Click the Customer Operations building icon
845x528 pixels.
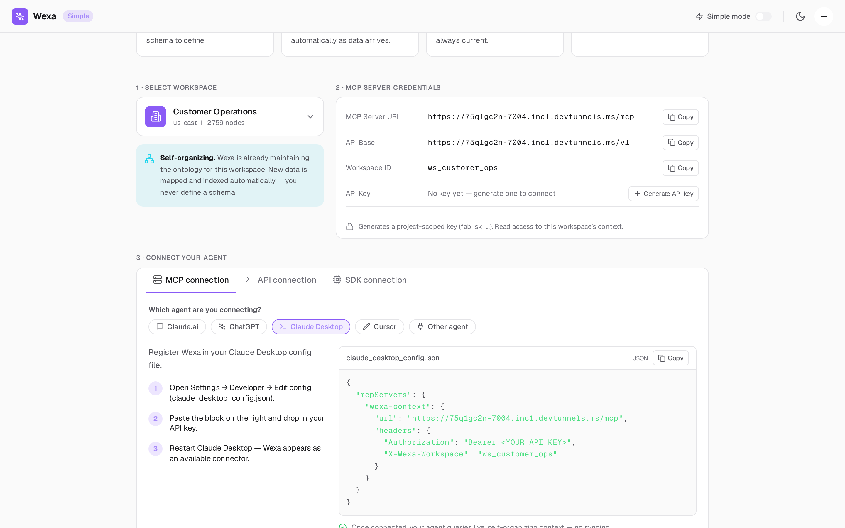[156, 117]
